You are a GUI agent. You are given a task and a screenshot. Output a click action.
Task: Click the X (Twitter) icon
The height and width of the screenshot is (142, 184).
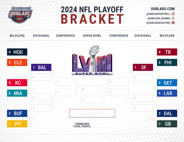coord(173,18)
